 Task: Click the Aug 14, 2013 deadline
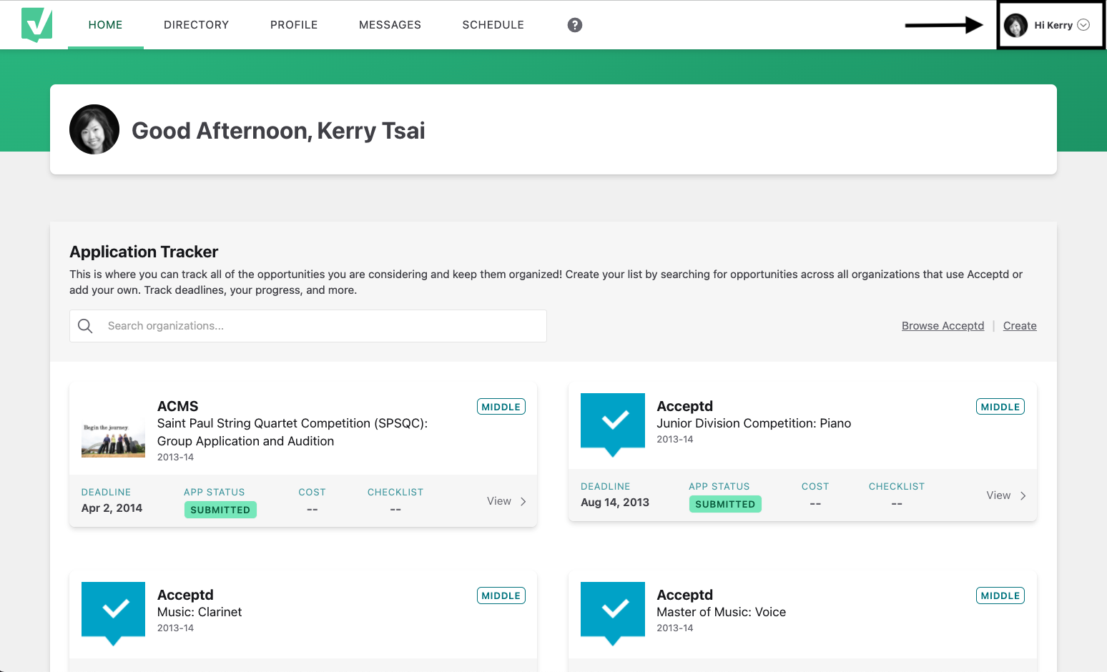pyautogui.click(x=615, y=502)
